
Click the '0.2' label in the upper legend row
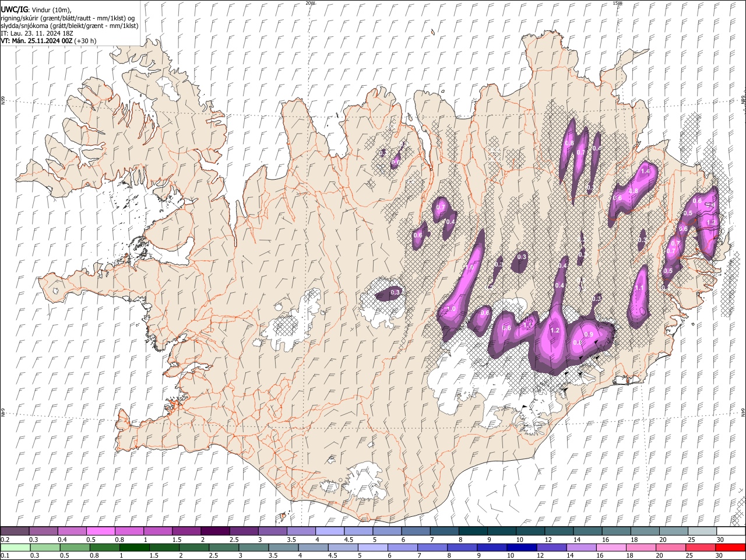(5, 540)
